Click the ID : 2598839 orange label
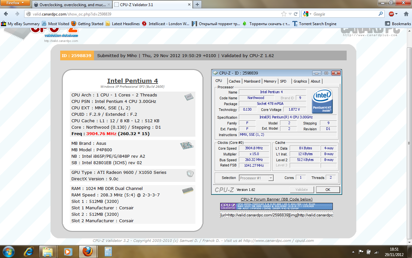The image size is (412, 258). click(77, 55)
